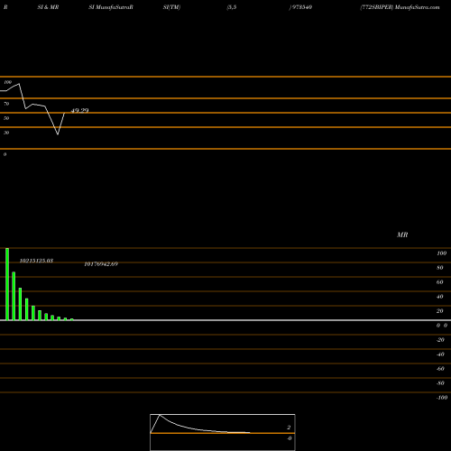Screen dimensions: 451x451
Task: Click the peak of the mini chart curve
Action: tap(160, 415)
